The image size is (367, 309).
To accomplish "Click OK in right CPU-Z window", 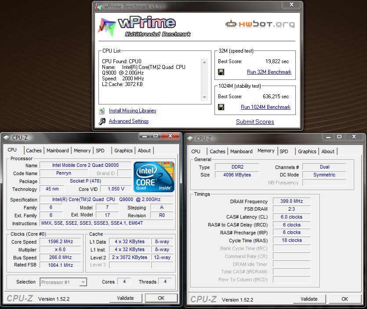I will point(345,299).
